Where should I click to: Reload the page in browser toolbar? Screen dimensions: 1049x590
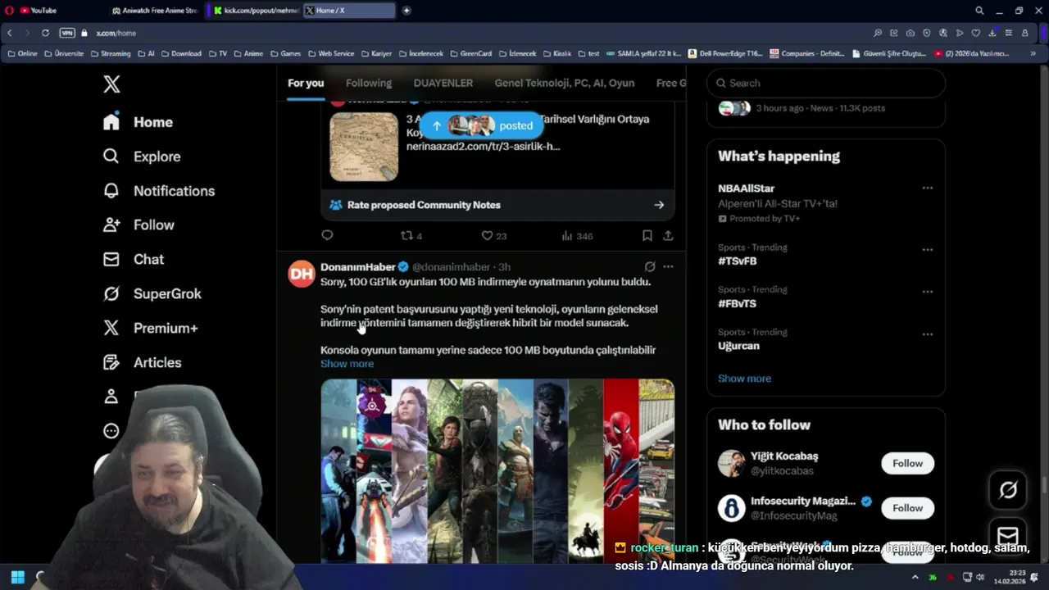click(x=45, y=33)
